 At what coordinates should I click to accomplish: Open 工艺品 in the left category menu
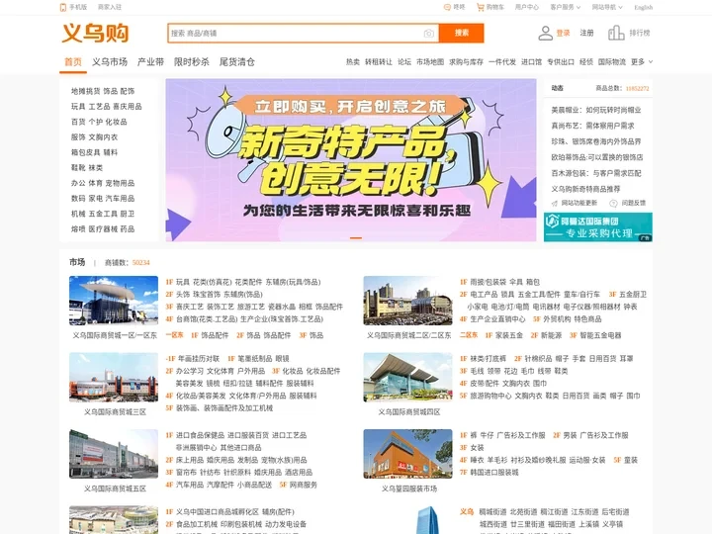click(x=99, y=106)
